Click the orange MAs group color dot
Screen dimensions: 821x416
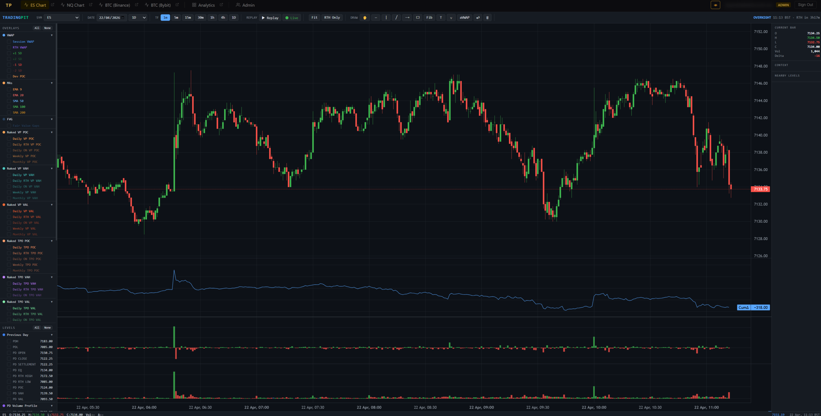(x=4, y=83)
